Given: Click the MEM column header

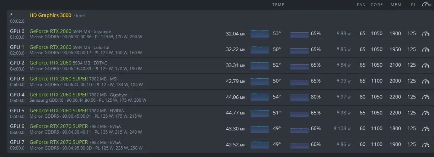Looking at the screenshot, I should point(396,5).
